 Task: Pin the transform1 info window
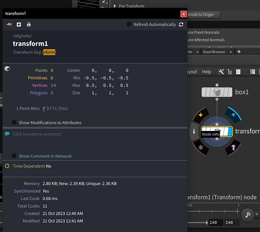[9, 25]
